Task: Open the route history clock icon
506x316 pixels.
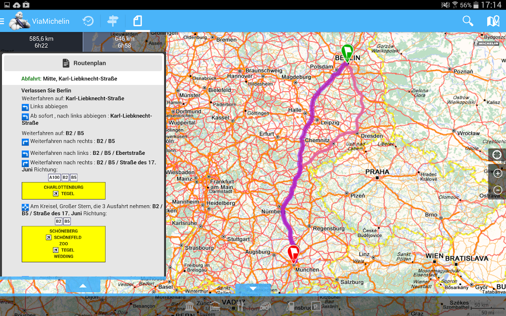Action: [88, 21]
